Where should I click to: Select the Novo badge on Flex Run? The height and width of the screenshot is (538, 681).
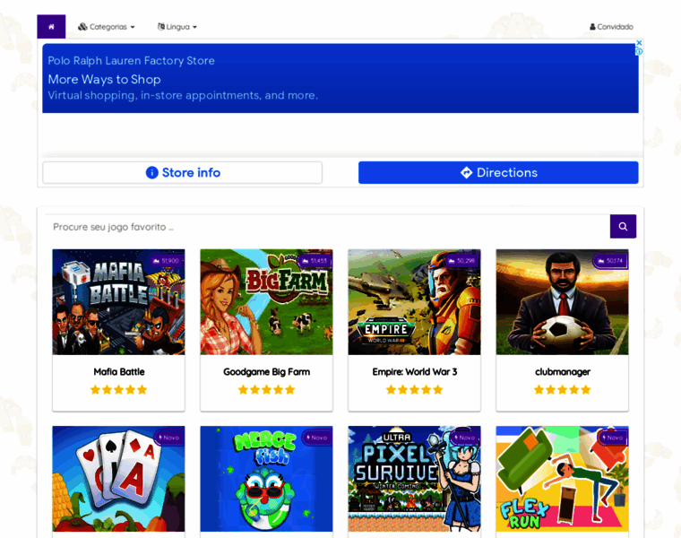[x=612, y=438]
